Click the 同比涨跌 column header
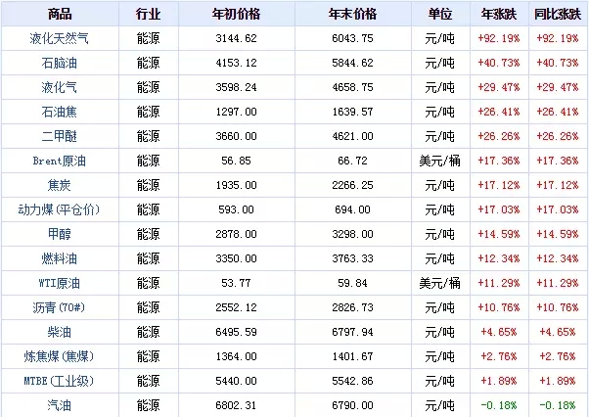 click(x=558, y=14)
